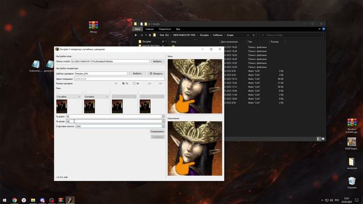Click the zones preview image
The image size is (363, 204).
[195, 86]
